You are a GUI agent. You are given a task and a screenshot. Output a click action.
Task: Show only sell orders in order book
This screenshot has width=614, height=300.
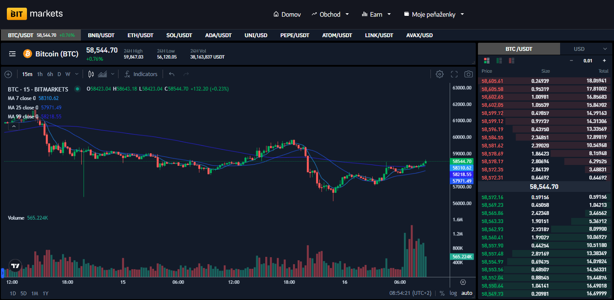click(511, 61)
